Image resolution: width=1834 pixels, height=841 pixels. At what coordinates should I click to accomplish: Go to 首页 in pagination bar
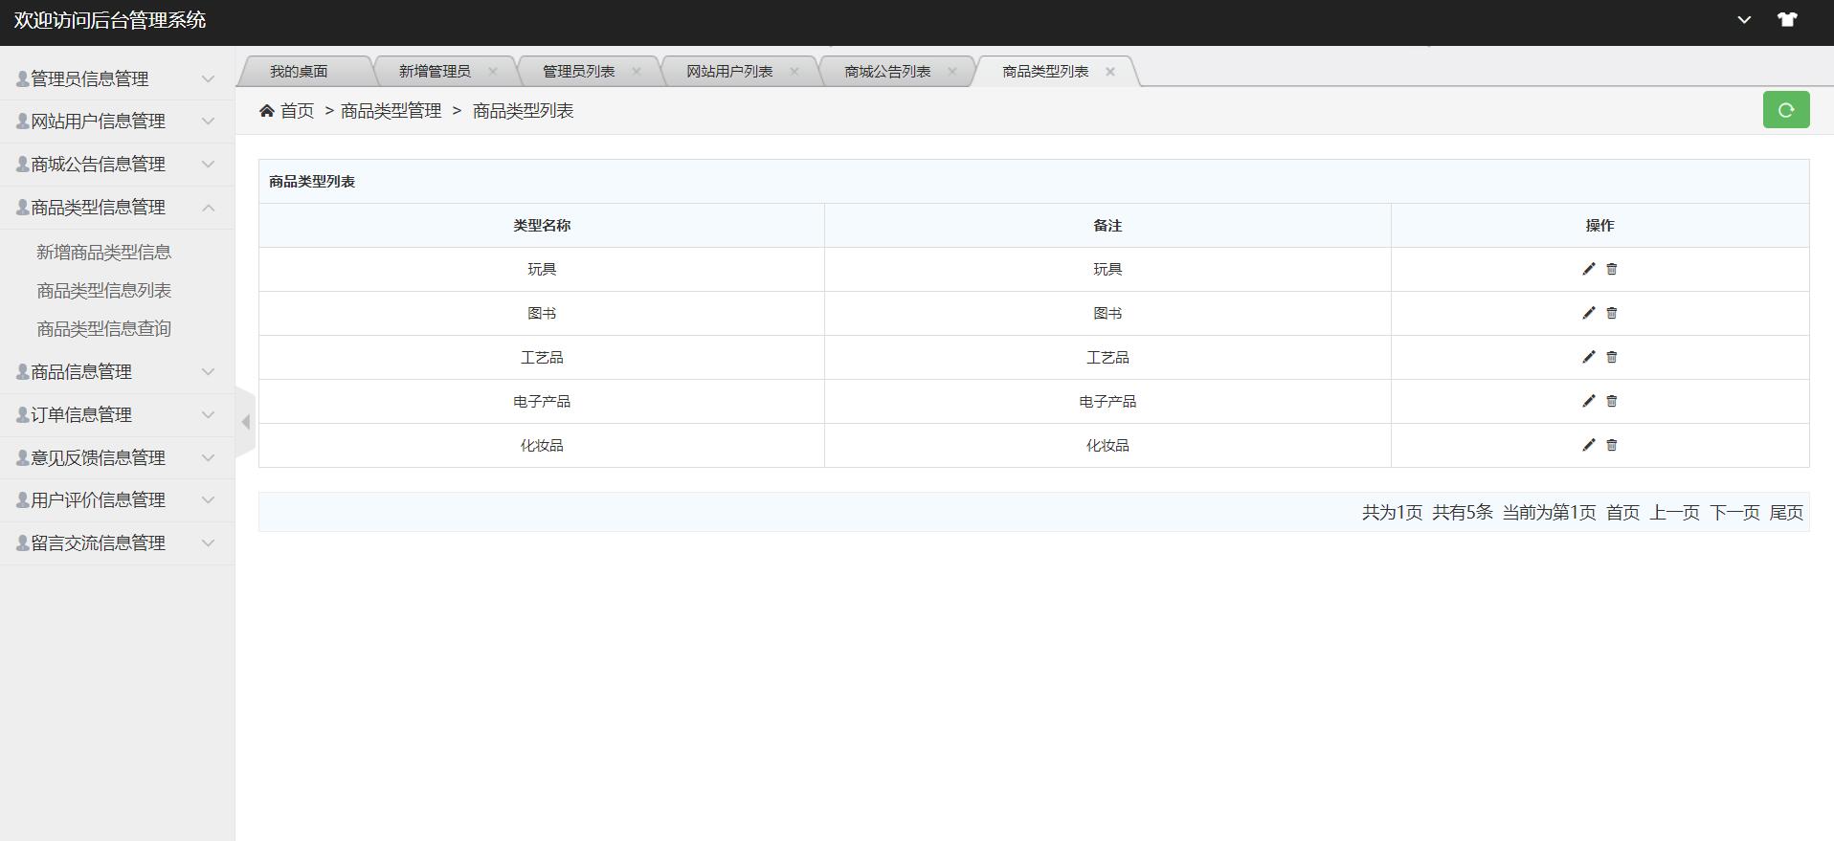click(1622, 513)
